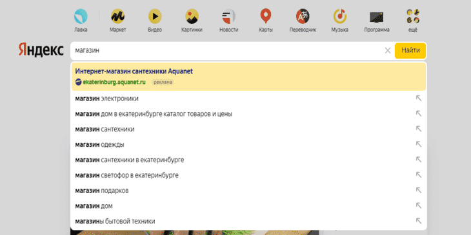Screen dimensions: 471x235
Task: Click the fill arrow beside bare магазин сантехники
Action: (x=419, y=129)
